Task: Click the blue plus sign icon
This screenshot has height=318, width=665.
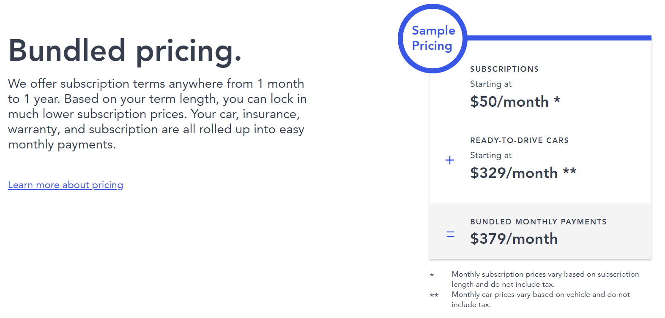Action: click(x=450, y=160)
